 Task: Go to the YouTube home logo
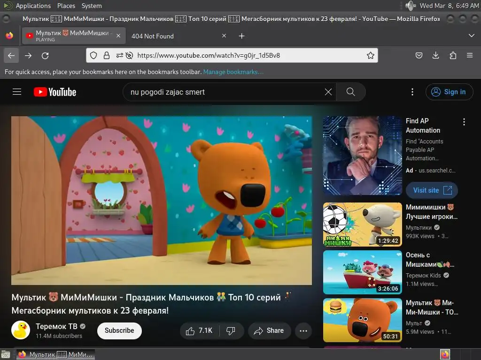pos(55,92)
